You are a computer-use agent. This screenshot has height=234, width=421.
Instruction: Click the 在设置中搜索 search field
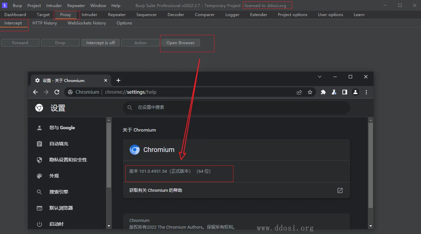coord(236,107)
